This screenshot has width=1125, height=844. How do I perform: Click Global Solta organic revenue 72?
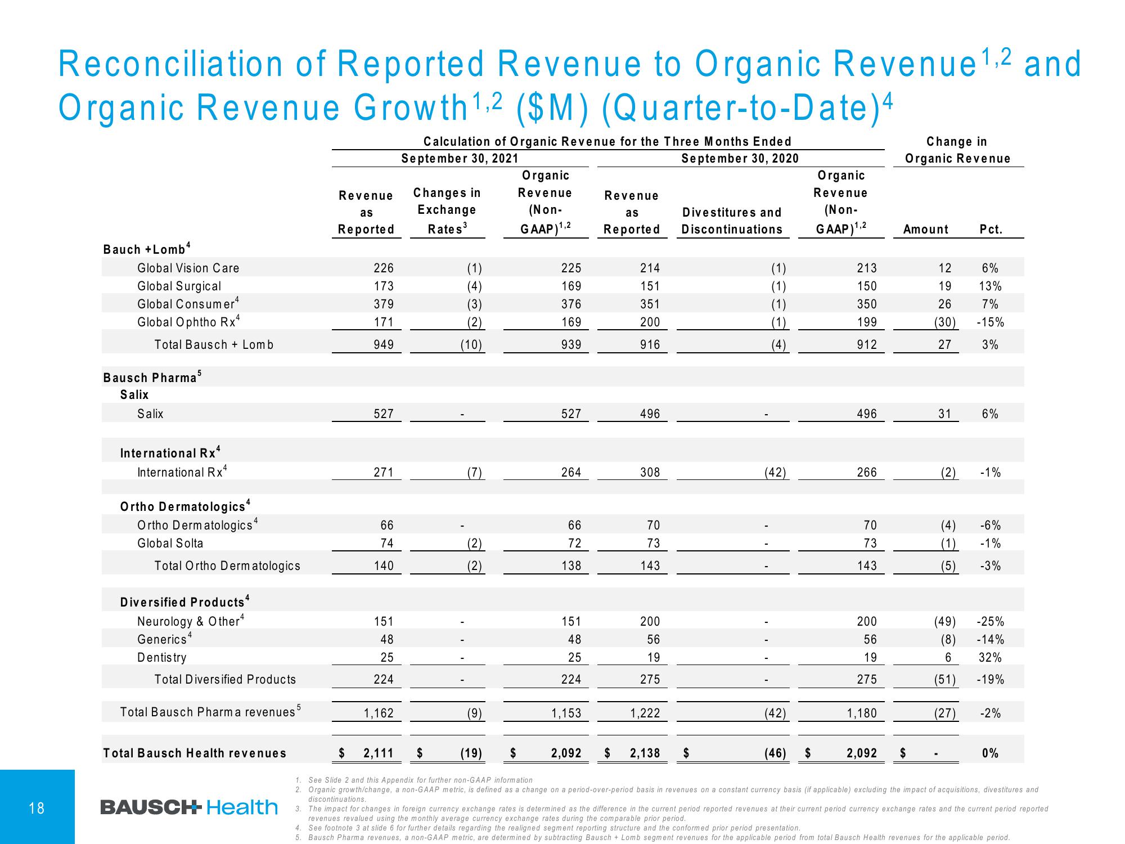click(x=574, y=544)
